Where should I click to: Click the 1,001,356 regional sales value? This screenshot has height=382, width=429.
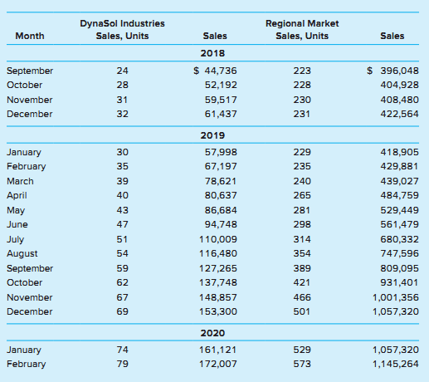click(396, 297)
